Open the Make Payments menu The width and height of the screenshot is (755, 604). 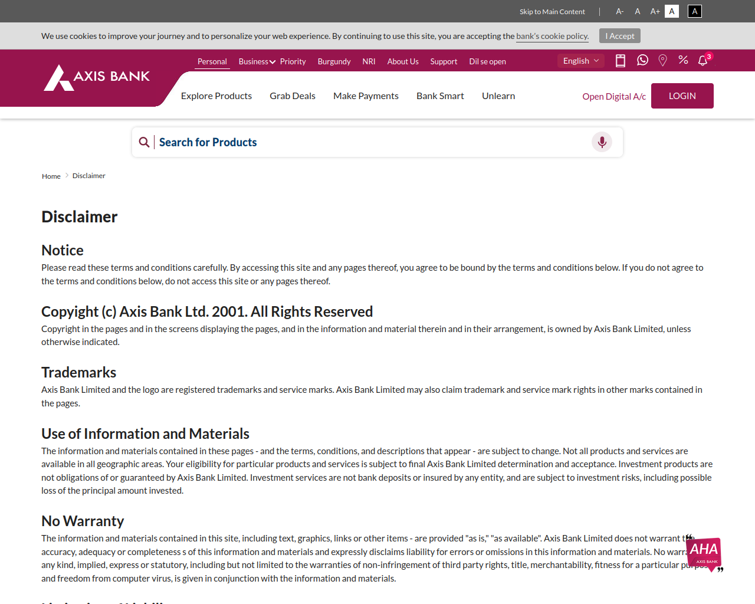(366, 96)
